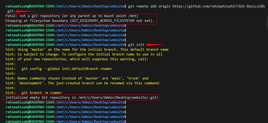This screenshot has width=268, height=123.
Task: Click the red arrow beside git init
Action: click(x=154, y=45)
